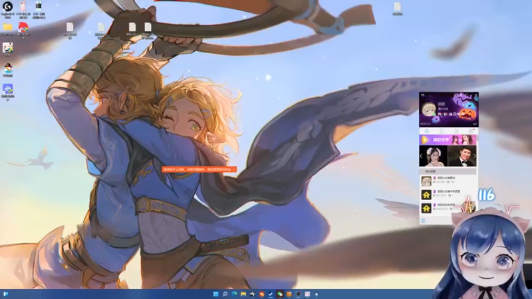
Task: Open the man in tuxedo thumbnail in YY
Action: click(462, 155)
